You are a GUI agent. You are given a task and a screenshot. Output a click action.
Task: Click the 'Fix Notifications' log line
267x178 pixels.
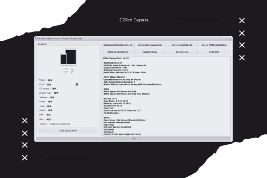point(112,113)
